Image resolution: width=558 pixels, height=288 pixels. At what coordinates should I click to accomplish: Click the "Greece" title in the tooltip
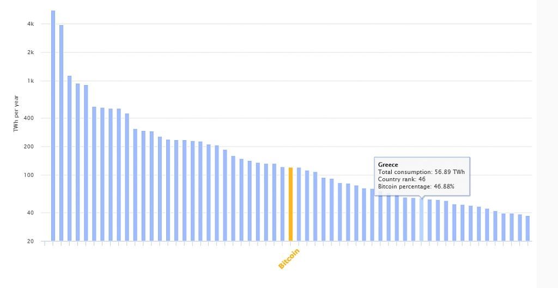pyautogui.click(x=388, y=165)
